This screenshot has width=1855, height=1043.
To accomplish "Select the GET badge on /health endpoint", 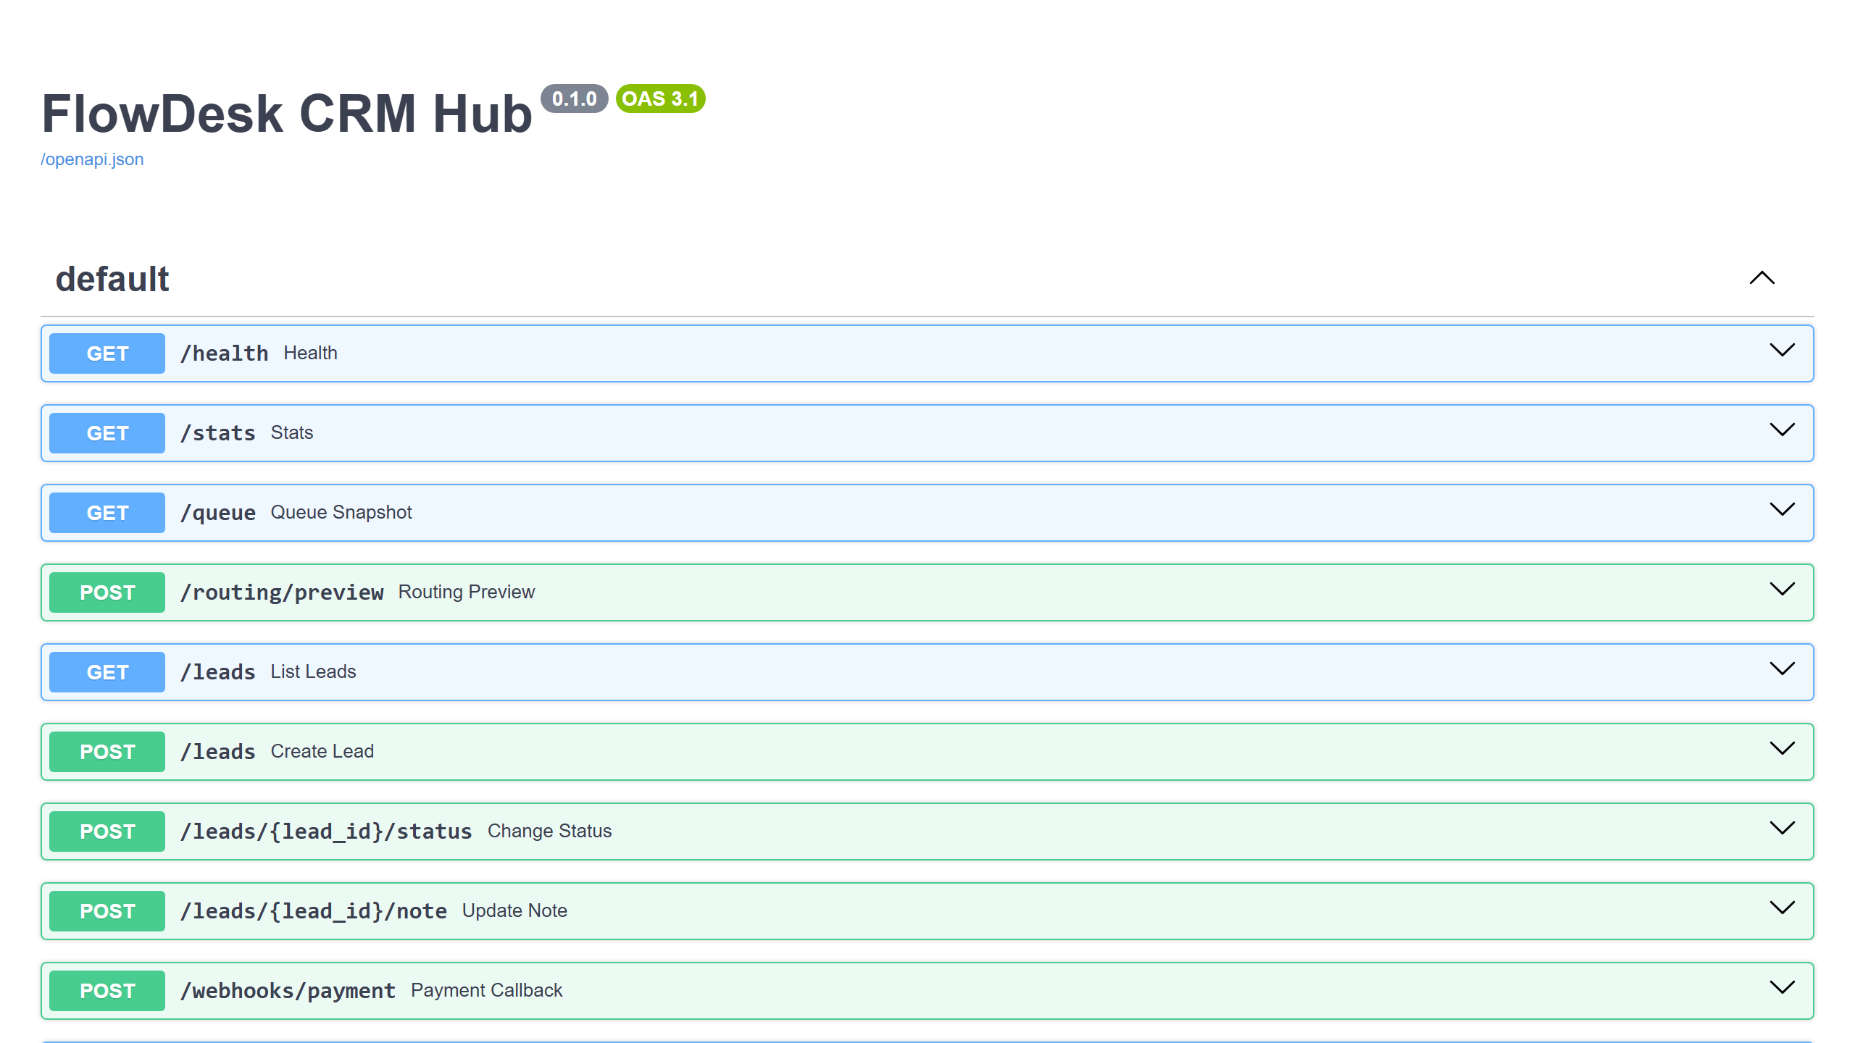I will 106,353.
